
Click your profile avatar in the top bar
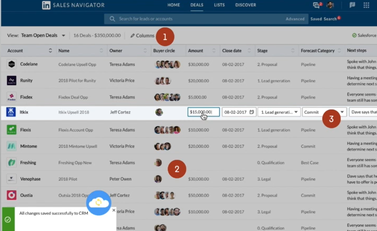click(330, 5)
